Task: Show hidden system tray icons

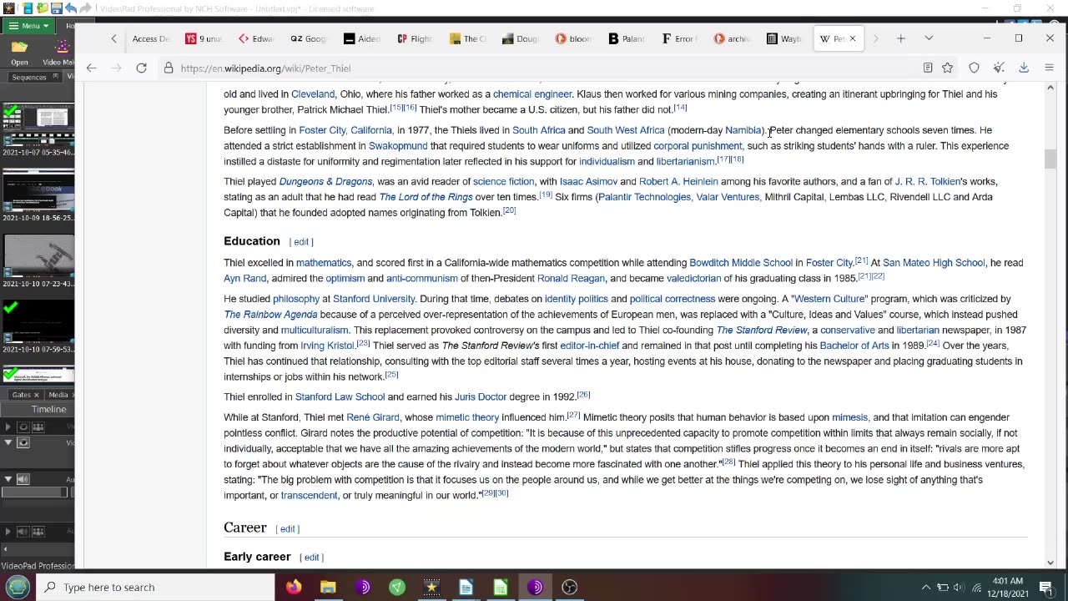Action: 925,587
